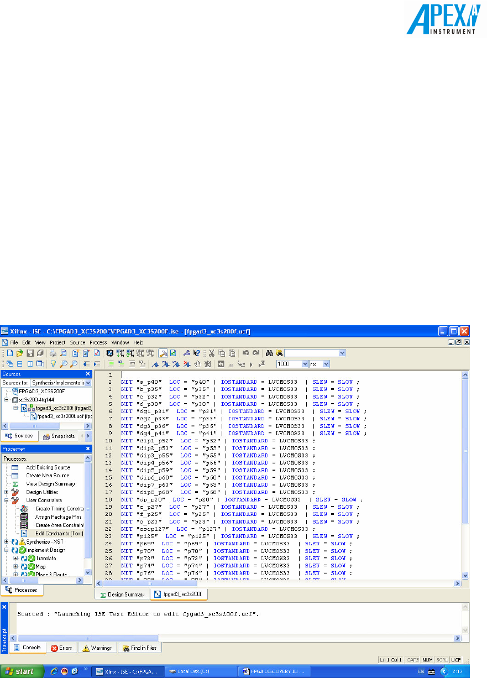Click the Redo arrow icon
Viewport: 487px width, 678px height.
(x=255, y=353)
